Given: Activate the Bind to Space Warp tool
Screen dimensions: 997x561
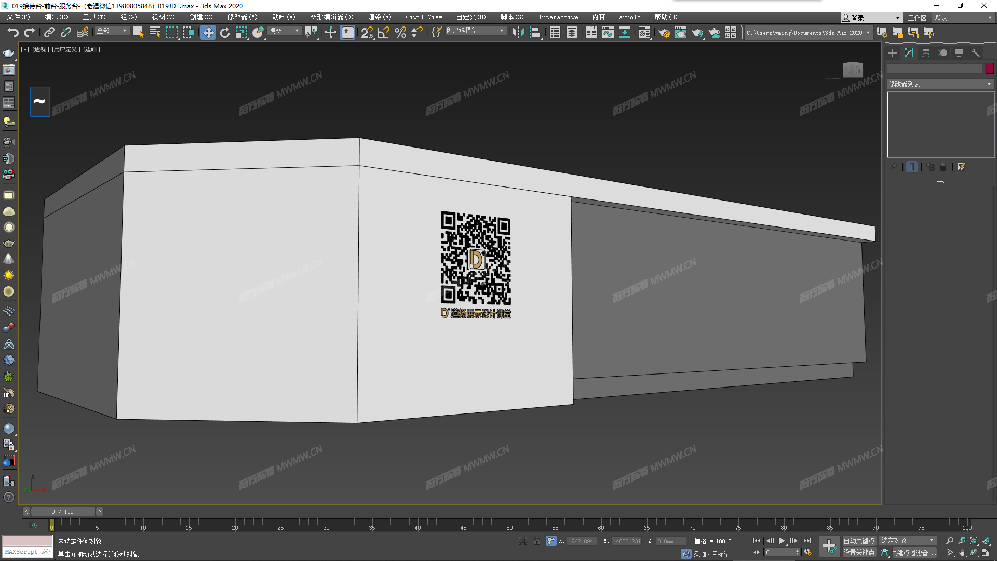Looking at the screenshot, I should pyautogui.click(x=83, y=33).
